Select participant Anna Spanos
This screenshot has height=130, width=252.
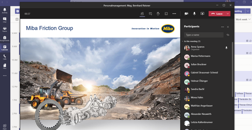207,48
